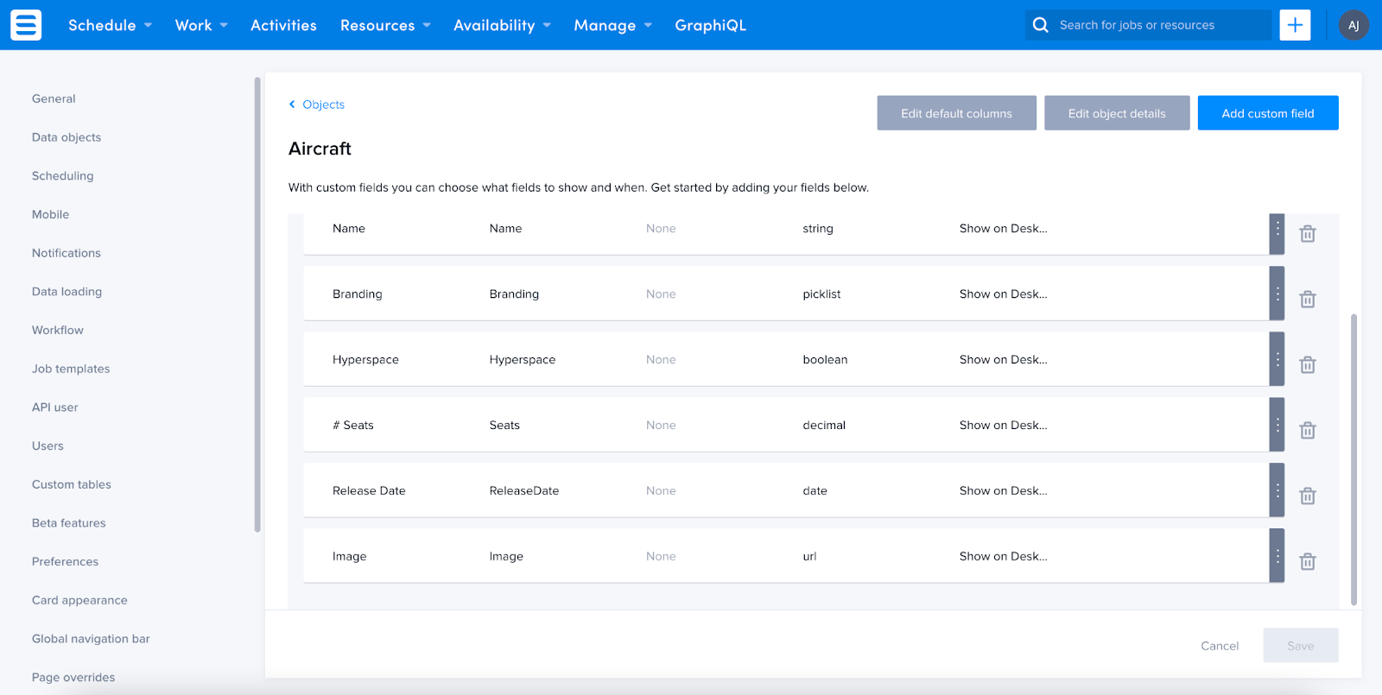Open Page overrides settings
1382x695 pixels.
click(73, 678)
